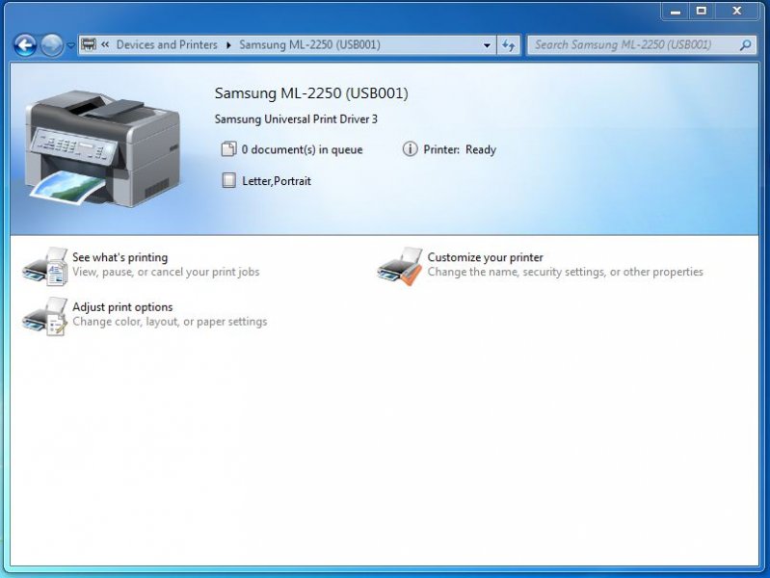Click the large Samsung printer image
This screenshot has width=770, height=578.
point(102,148)
